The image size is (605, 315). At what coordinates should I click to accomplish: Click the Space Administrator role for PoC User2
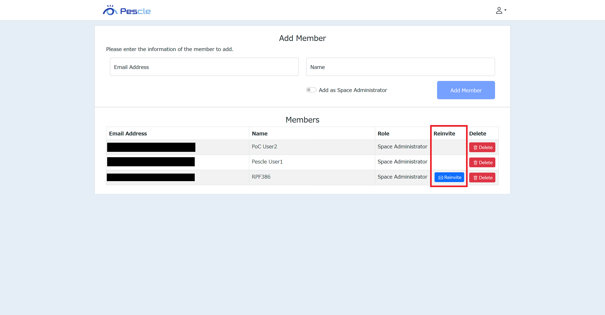pyautogui.click(x=402, y=147)
